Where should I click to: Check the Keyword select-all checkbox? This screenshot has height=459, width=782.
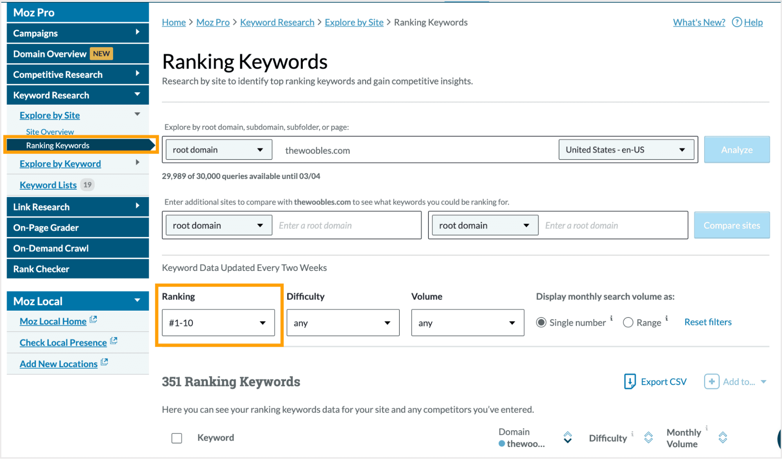tap(177, 438)
